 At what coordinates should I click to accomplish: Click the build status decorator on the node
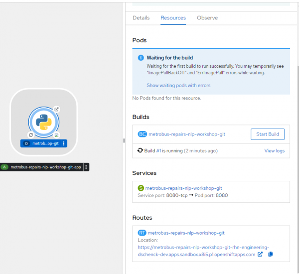click(31, 135)
